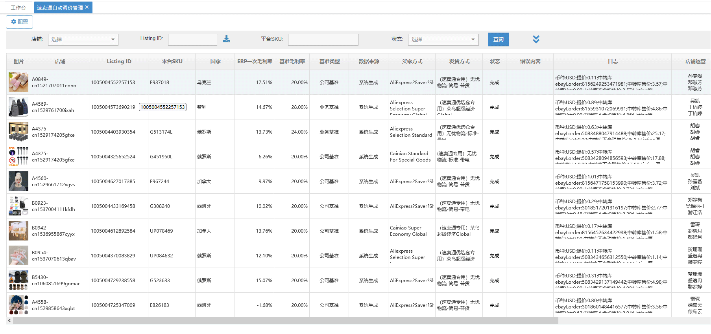Open earrings product thumbnail for B0942
Image resolution: width=711 pixels, height=334 pixels.
(18, 231)
